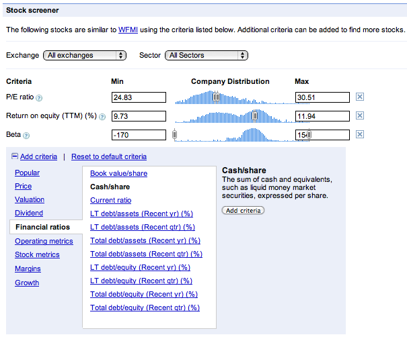Image resolution: width=407 pixels, height=341 pixels.
Task: Click the Return on equity slider handle
Action: 255,115
